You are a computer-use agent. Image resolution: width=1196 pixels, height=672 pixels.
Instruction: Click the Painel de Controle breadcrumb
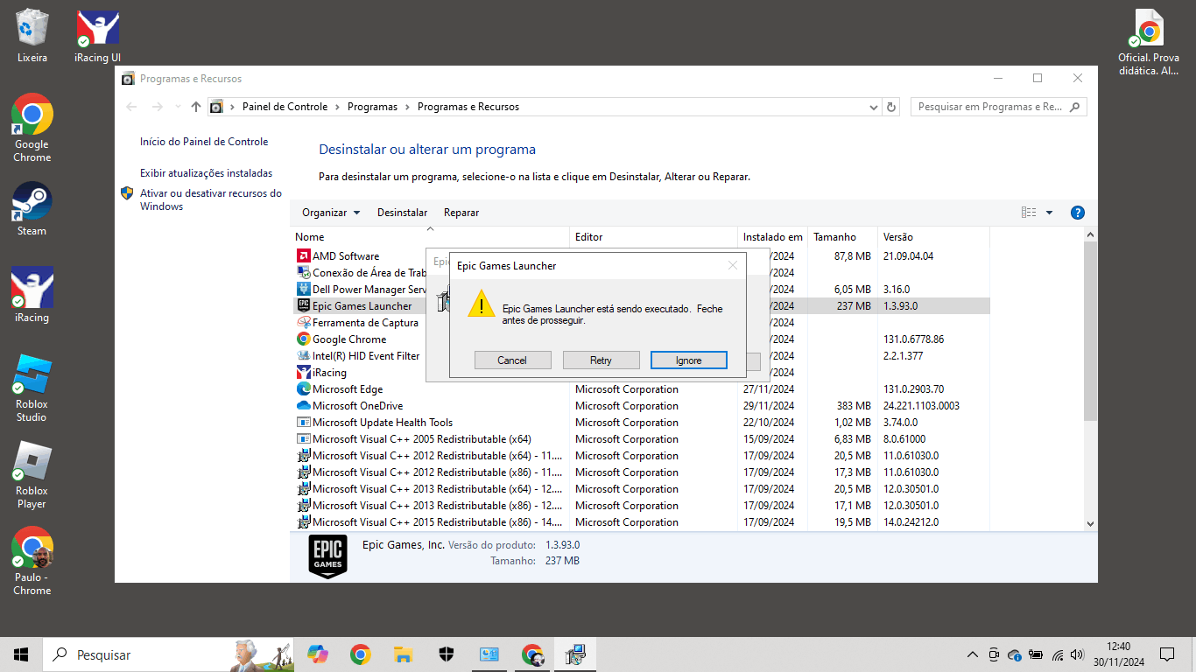click(x=285, y=107)
